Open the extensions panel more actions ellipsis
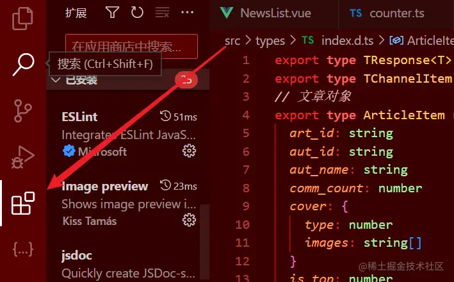 tap(187, 12)
